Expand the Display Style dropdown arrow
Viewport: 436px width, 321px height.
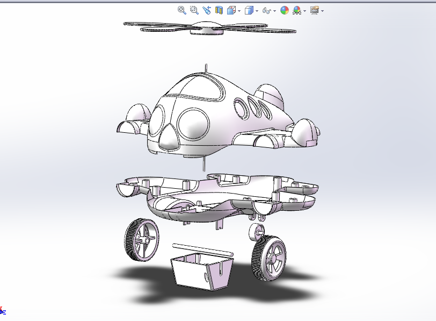coord(257,11)
